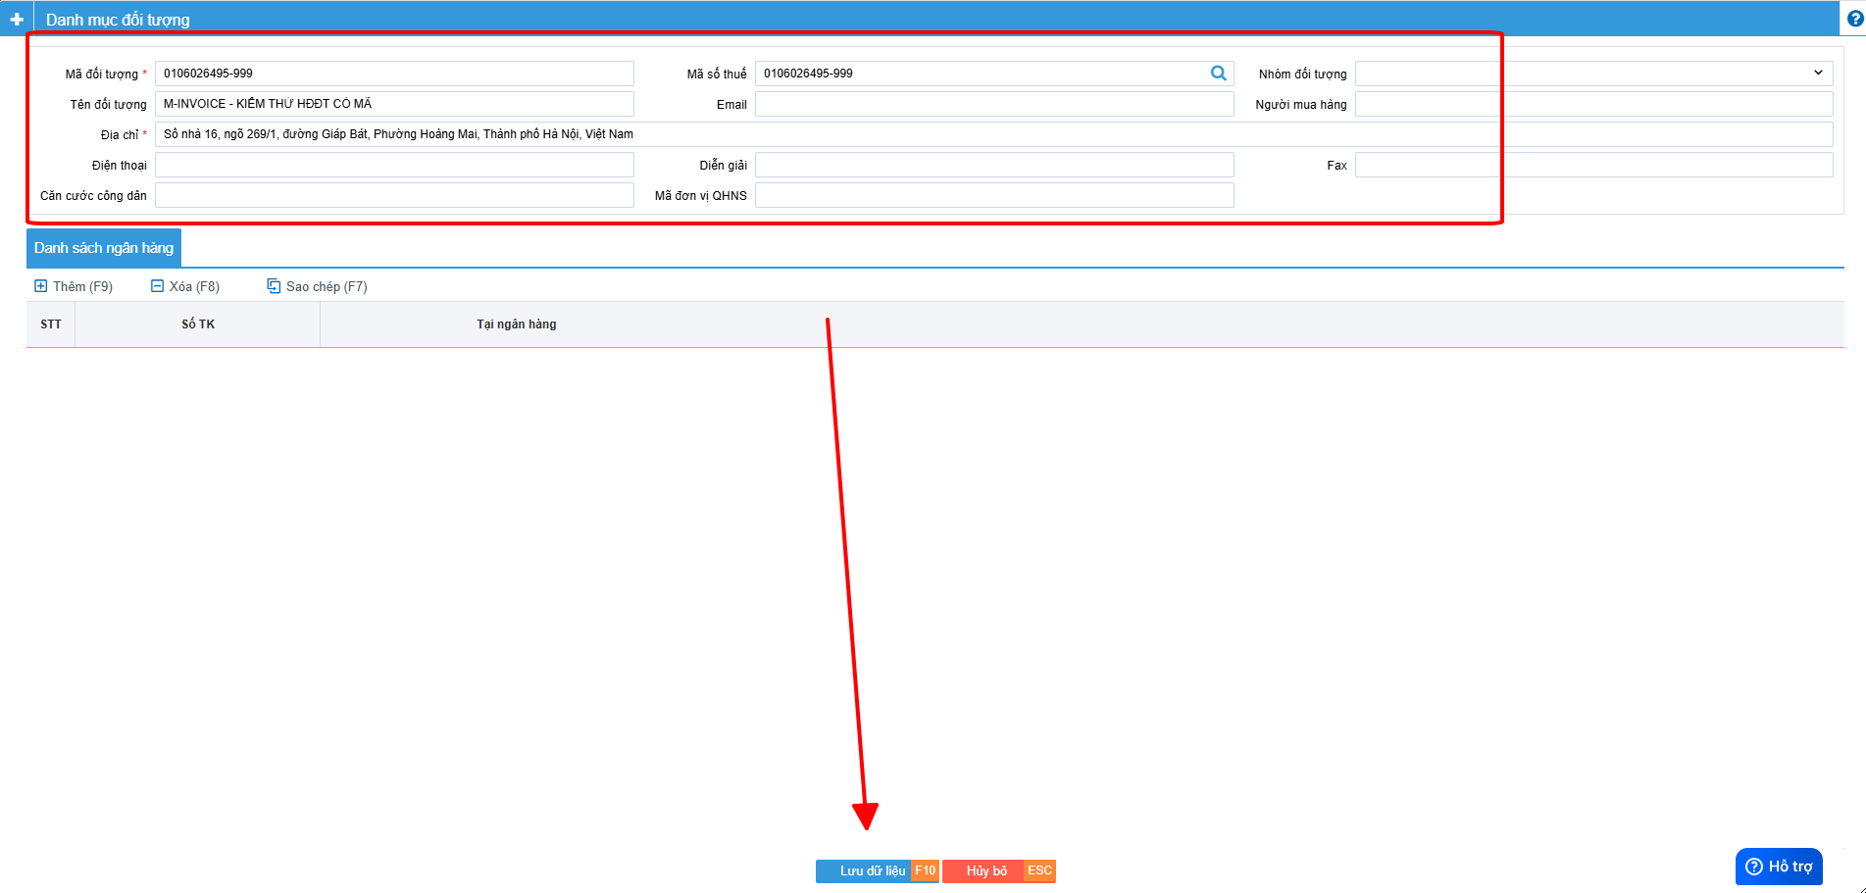
Task: Focus the Điện thoại phone field
Action: point(394,165)
